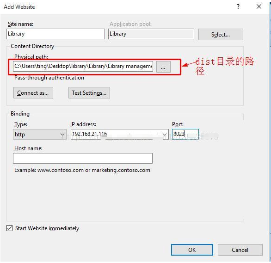Open the dialog help question mark

pyautogui.click(x=238, y=6)
